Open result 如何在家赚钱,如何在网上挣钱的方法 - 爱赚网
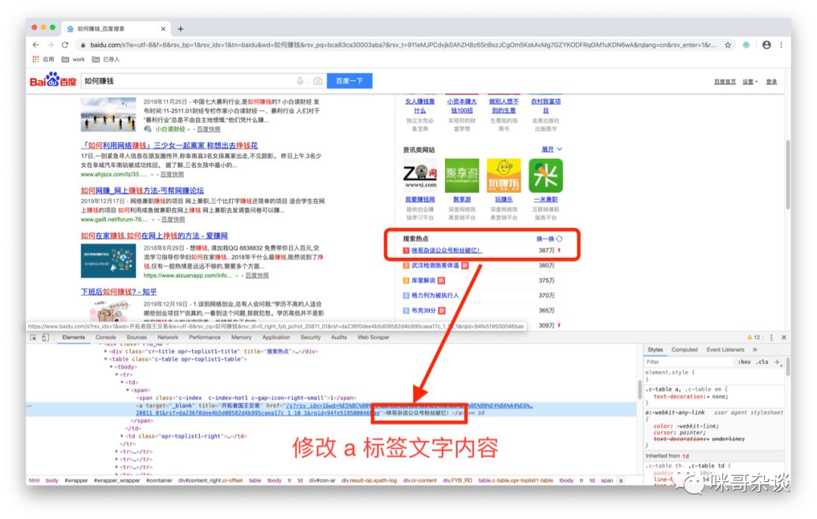 tap(154, 236)
